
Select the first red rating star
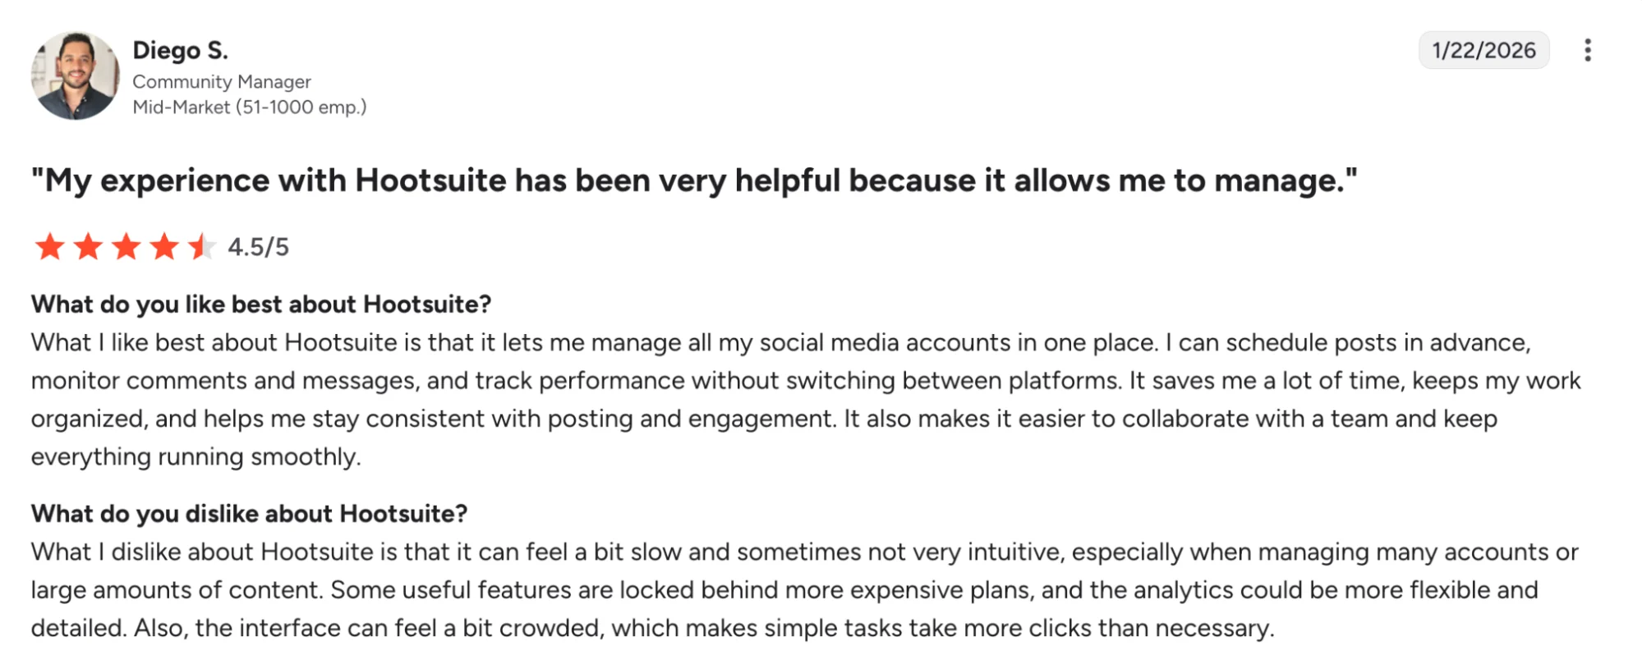point(51,246)
